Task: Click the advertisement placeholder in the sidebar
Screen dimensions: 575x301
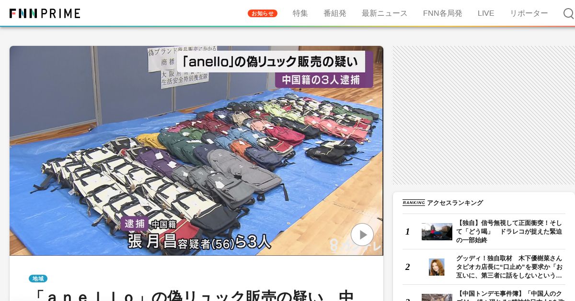Action: coord(483,115)
